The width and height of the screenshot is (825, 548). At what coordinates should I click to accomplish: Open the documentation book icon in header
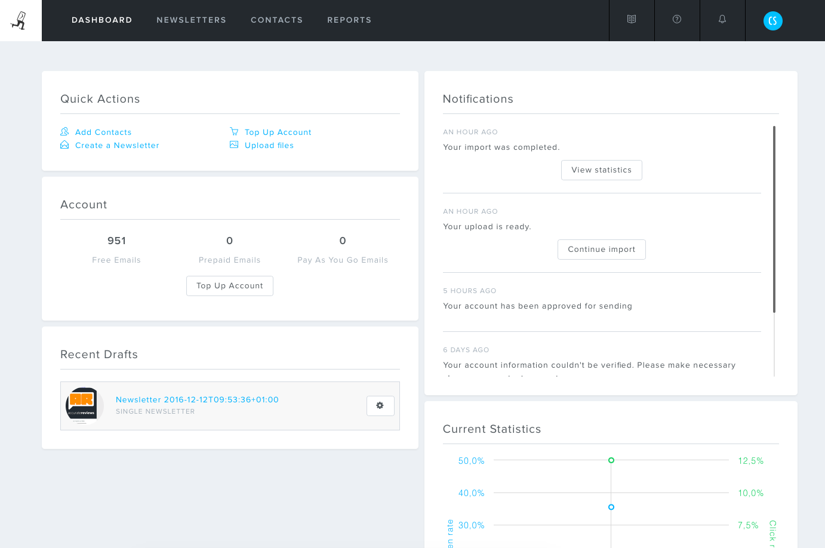pyautogui.click(x=632, y=20)
